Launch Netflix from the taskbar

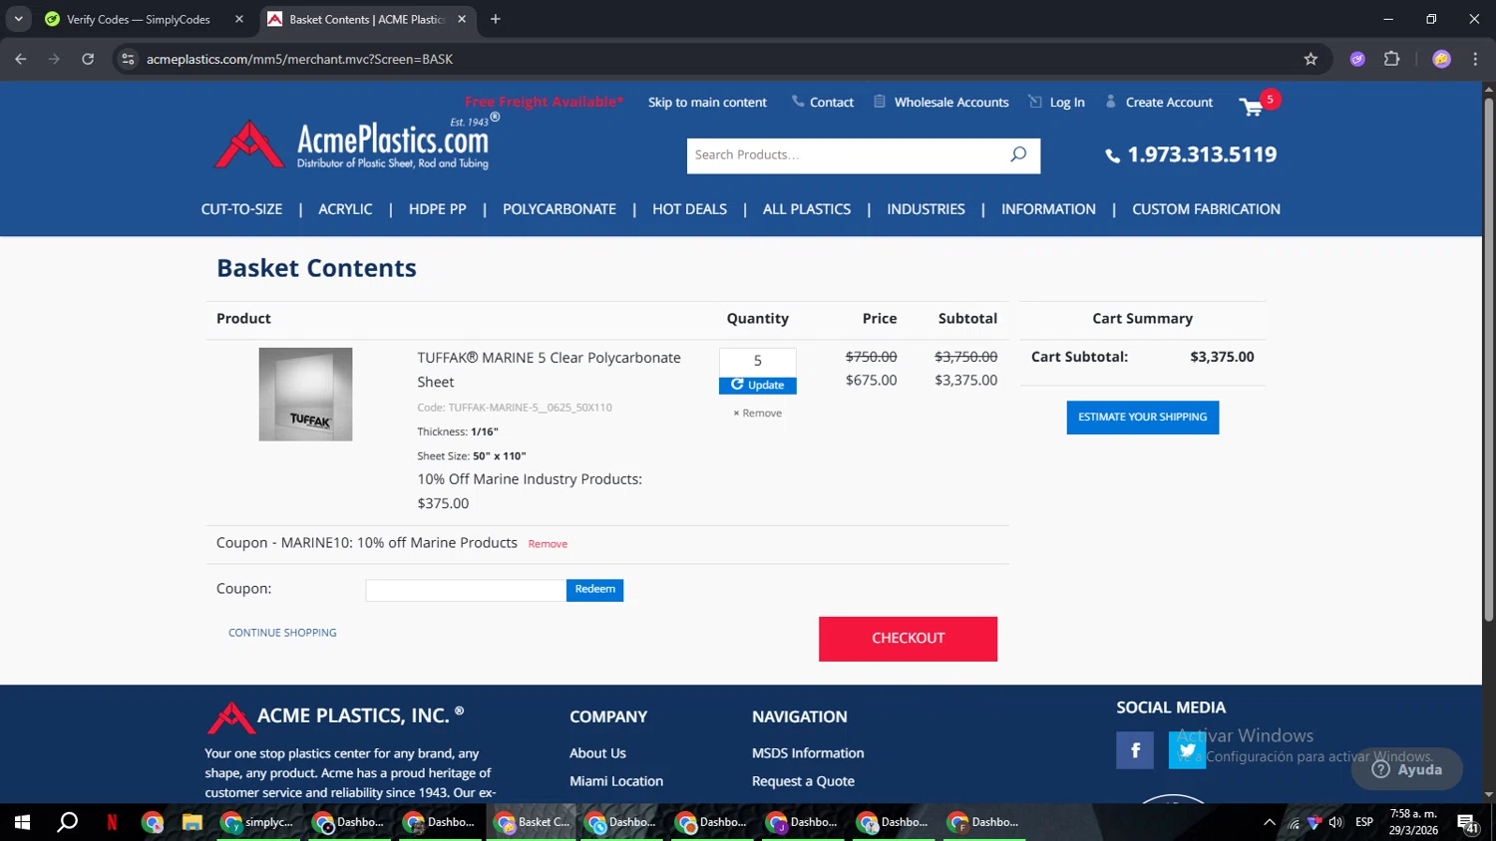pos(112,822)
